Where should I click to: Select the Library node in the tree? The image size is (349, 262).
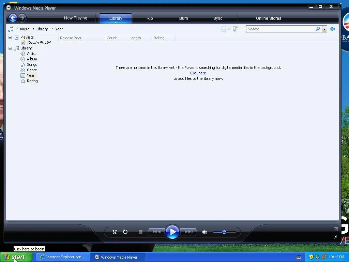click(26, 48)
